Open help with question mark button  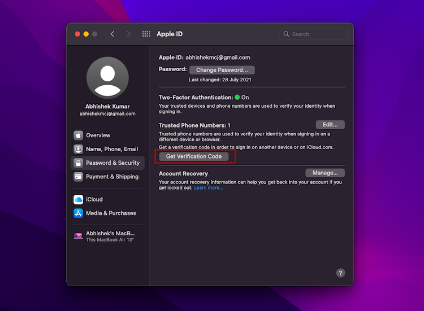340,273
